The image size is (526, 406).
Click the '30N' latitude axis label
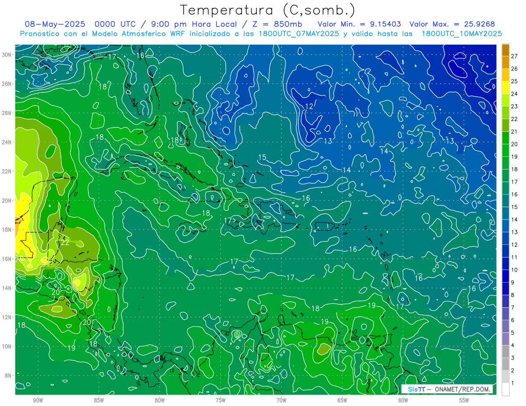pyautogui.click(x=7, y=55)
